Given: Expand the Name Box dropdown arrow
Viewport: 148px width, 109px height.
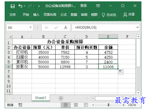Looking at the screenshot, I should (30, 27).
